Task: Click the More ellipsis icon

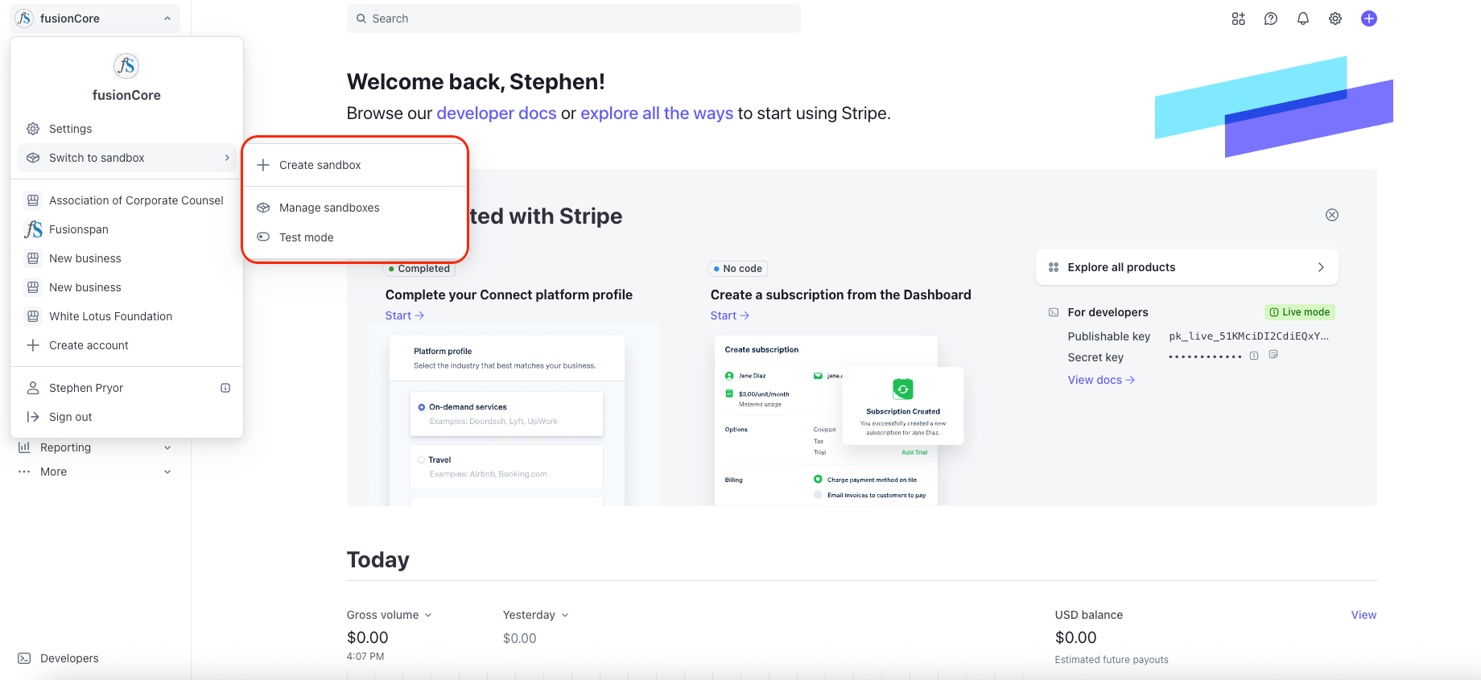Action: pos(24,472)
